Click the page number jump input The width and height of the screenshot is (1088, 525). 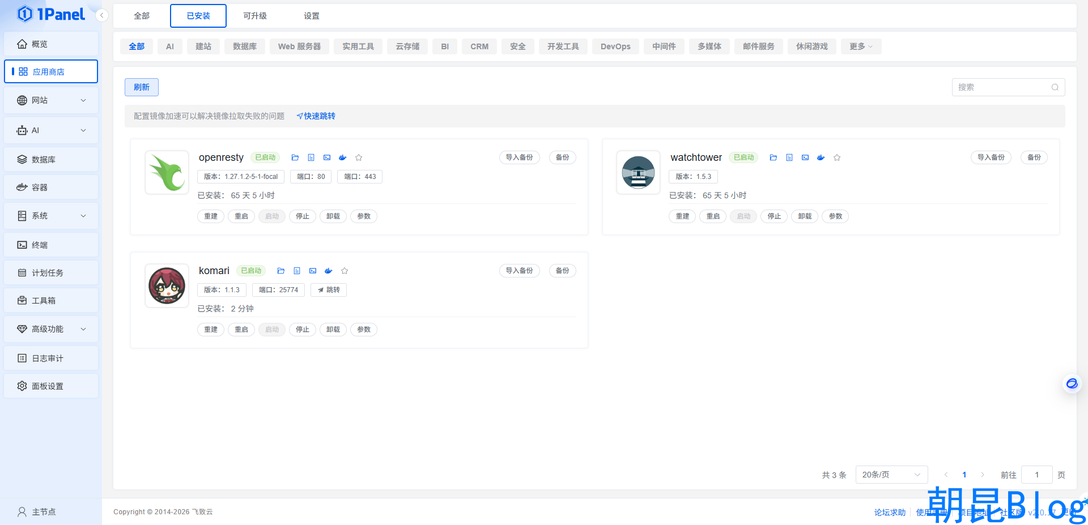pyautogui.click(x=1037, y=475)
